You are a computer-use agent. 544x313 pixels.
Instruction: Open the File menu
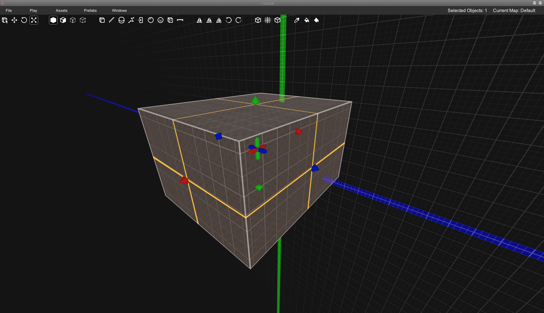click(x=9, y=11)
